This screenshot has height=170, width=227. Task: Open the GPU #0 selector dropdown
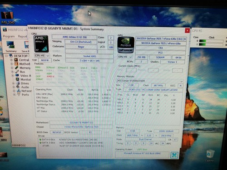coord(125,57)
